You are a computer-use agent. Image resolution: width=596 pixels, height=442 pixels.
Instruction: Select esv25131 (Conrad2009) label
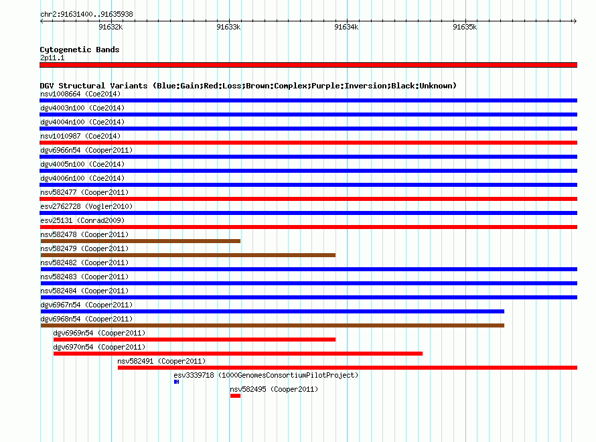click(82, 220)
